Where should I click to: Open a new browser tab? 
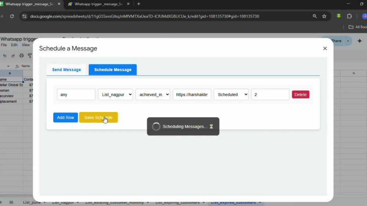click(139, 4)
